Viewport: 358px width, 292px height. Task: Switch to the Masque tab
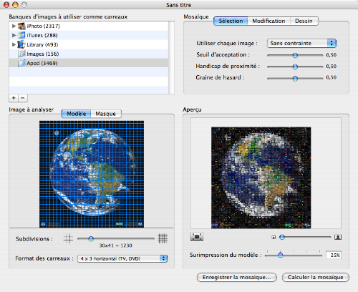pyautogui.click(x=106, y=114)
